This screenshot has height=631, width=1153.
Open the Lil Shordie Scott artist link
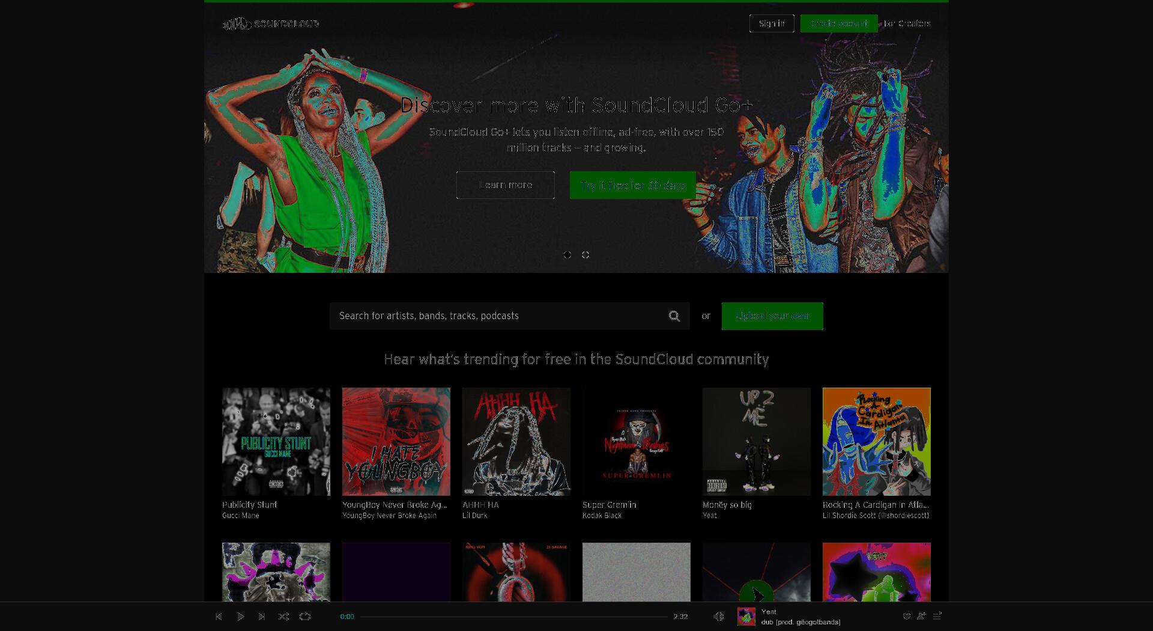point(876,516)
